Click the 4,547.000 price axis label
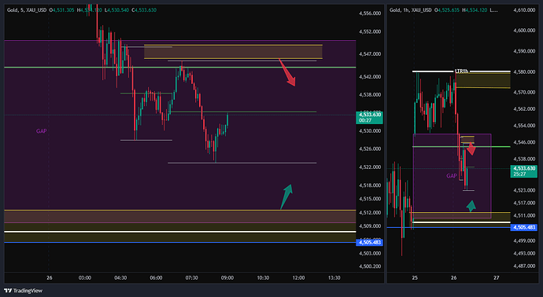 coord(370,54)
